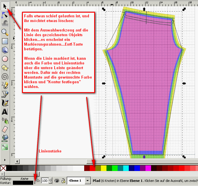This screenshot has height=186, width=198.
Task: Select the text tool
Action: [5, 112]
